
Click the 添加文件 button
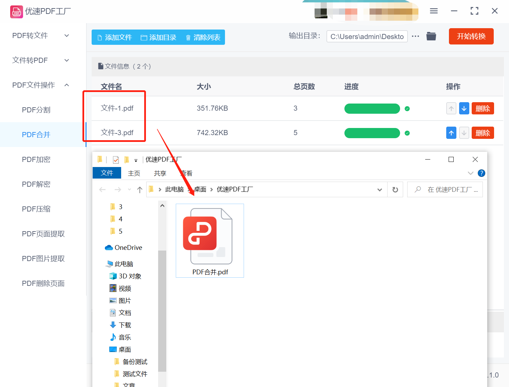click(114, 37)
